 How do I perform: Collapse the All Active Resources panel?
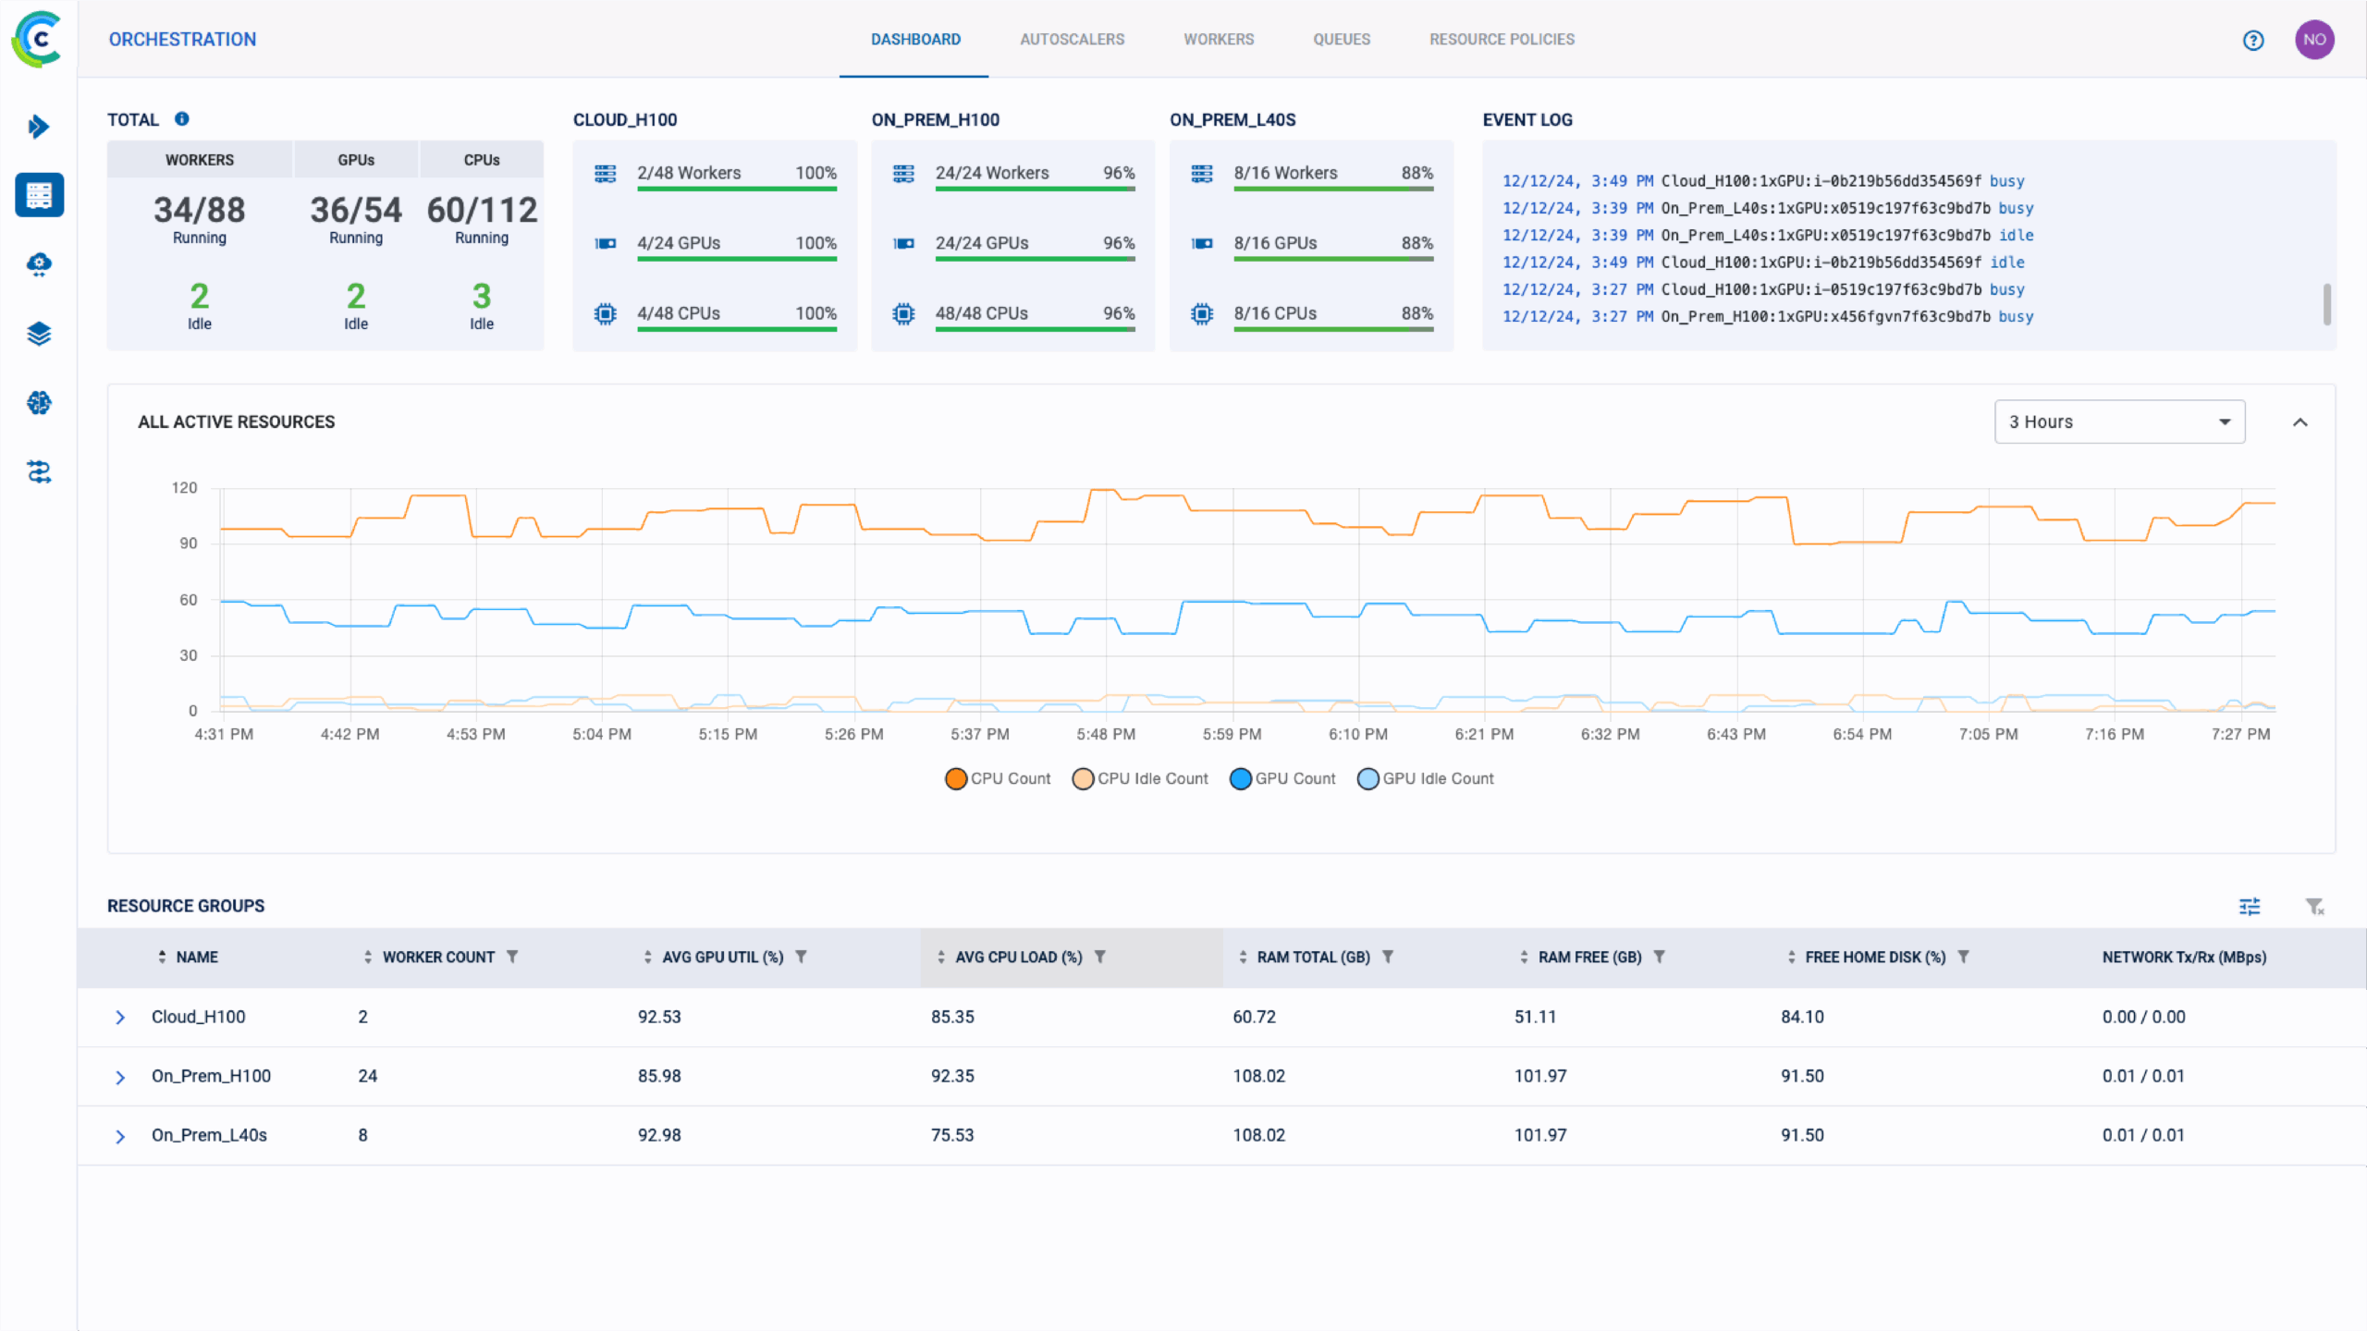(x=2300, y=422)
